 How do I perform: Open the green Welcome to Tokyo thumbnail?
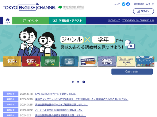coord(50,62)
